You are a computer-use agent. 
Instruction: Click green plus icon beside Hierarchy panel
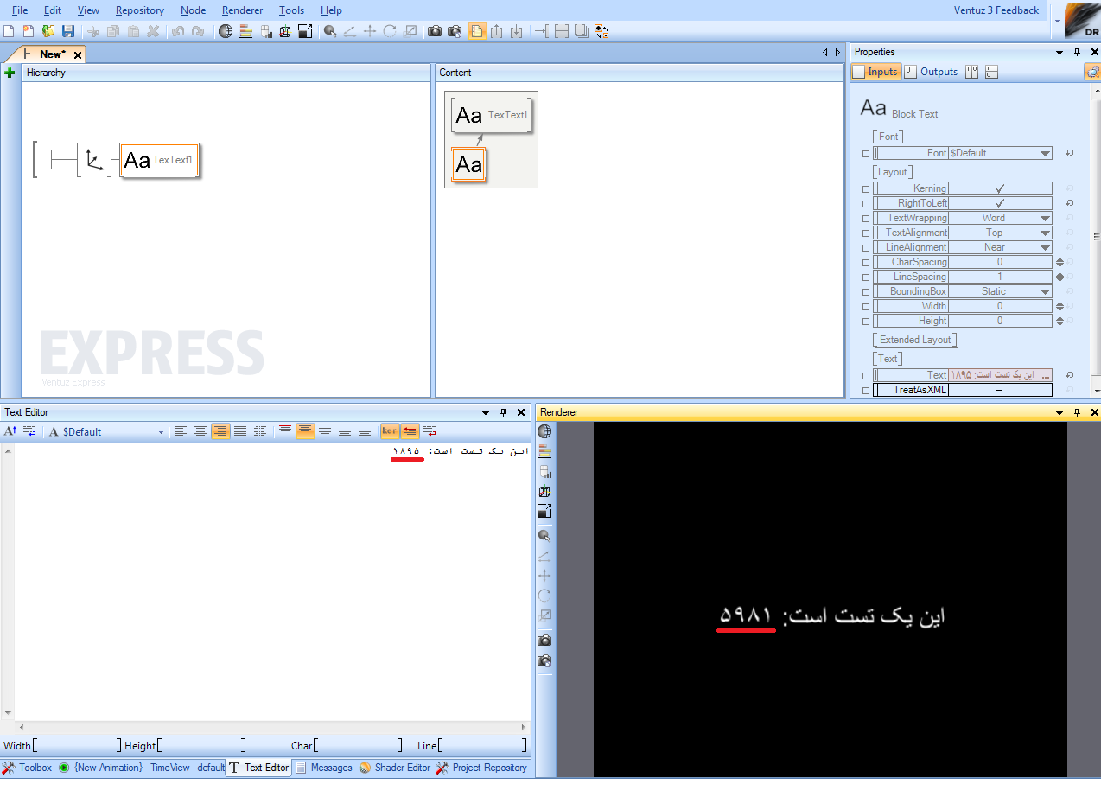[x=10, y=73]
